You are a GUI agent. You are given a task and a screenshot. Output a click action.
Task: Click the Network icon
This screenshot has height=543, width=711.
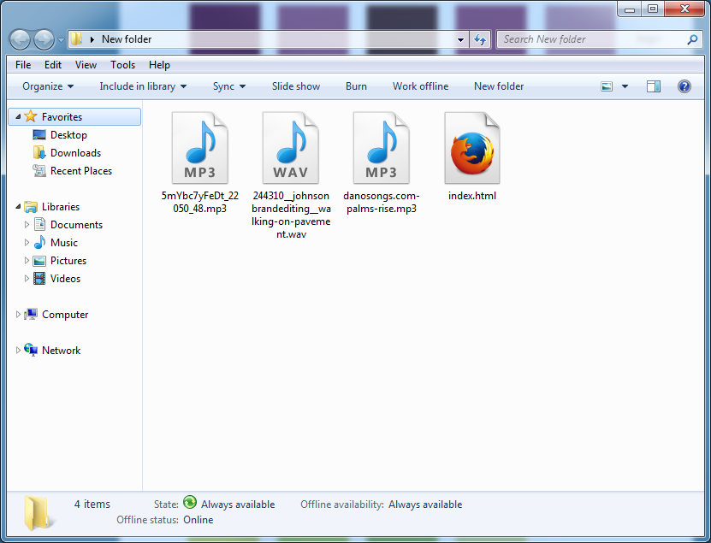pos(31,350)
